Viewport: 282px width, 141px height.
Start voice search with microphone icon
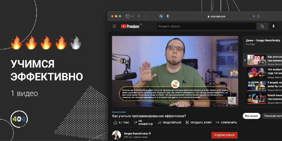(274, 26)
